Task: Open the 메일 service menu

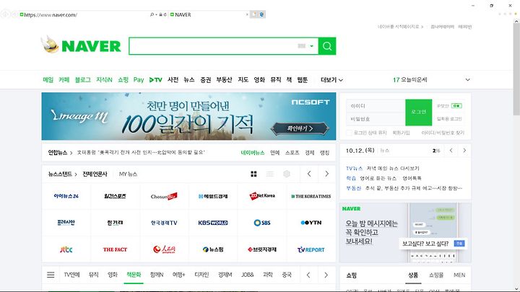Action: [x=48, y=80]
